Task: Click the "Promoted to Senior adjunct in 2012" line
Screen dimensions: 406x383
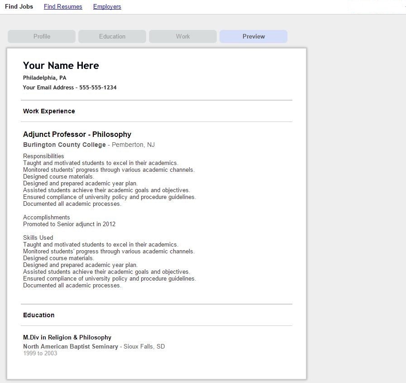Action: click(69, 224)
